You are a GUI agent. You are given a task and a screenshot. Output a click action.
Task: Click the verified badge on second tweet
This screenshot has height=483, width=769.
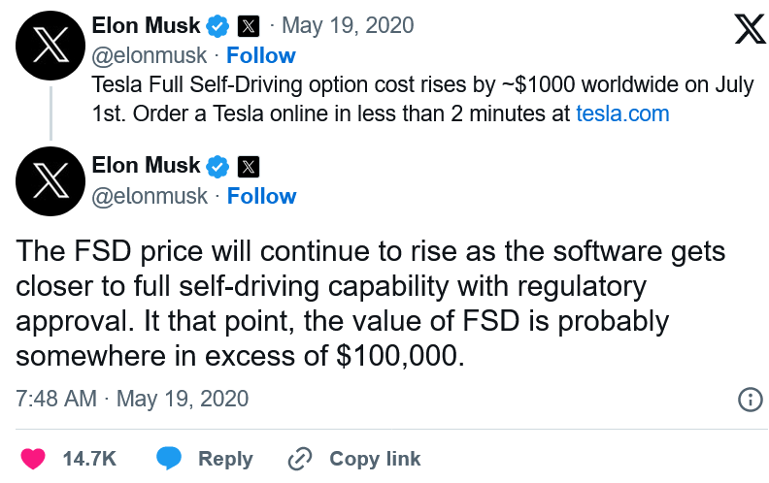(x=217, y=167)
